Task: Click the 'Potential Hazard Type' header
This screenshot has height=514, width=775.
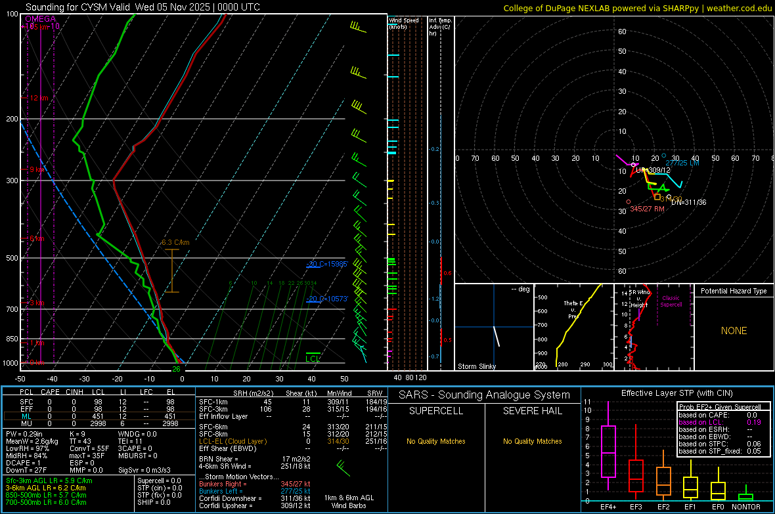Action: (x=734, y=291)
